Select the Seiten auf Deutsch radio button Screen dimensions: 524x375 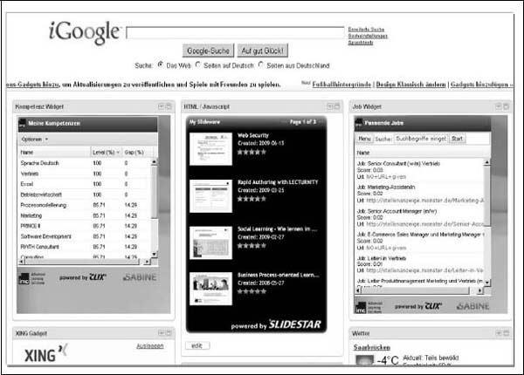(198, 65)
